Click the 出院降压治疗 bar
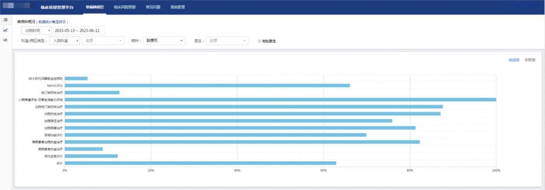 (x=228, y=121)
